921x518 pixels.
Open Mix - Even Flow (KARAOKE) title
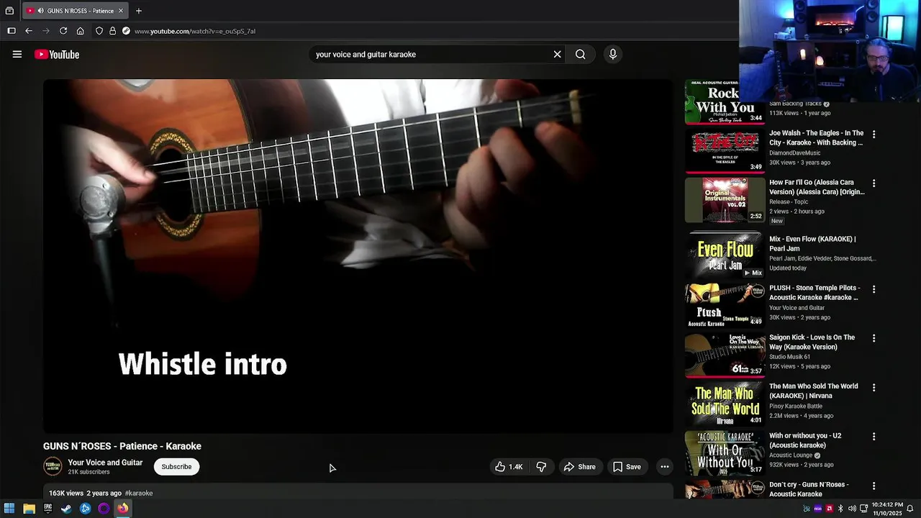(x=812, y=244)
